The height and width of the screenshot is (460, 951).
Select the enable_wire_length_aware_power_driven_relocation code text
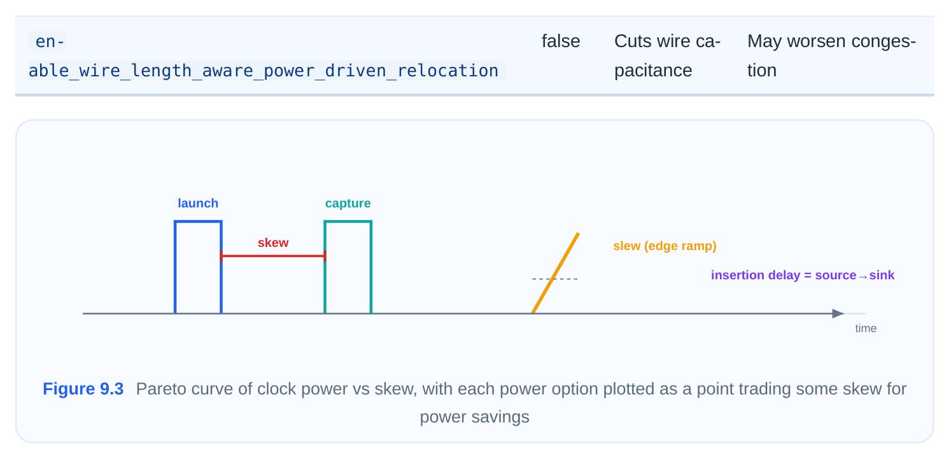(x=267, y=56)
